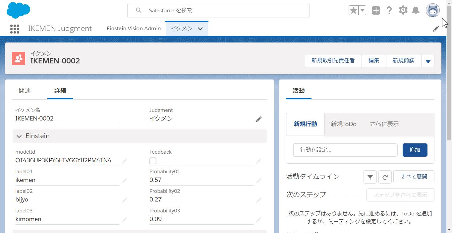This screenshot has height=233, width=452.
Task: Click the Judgment value イケメン
Action: [x=161, y=118]
